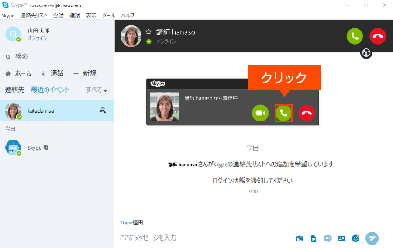Click in the 検索 search field
393x248 pixels.
[56, 57]
